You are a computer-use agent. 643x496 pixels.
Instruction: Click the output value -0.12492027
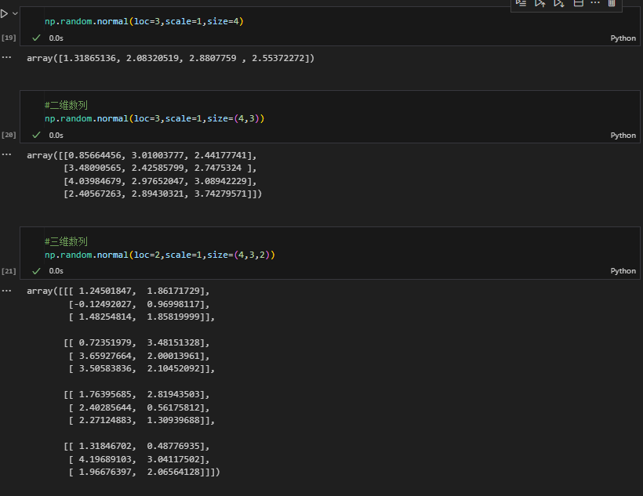(103, 304)
